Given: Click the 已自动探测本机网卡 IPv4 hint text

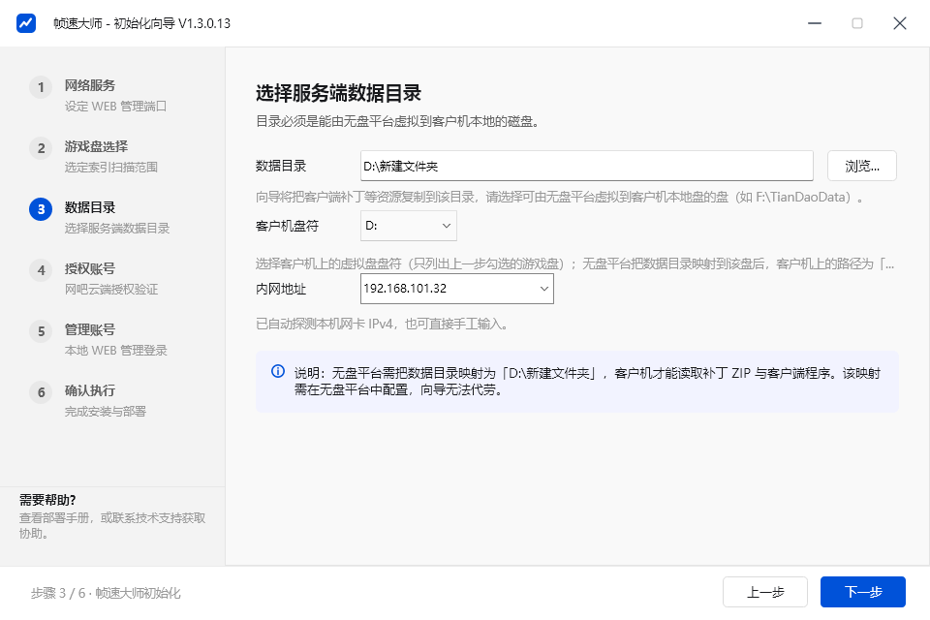Looking at the screenshot, I should tap(382, 324).
